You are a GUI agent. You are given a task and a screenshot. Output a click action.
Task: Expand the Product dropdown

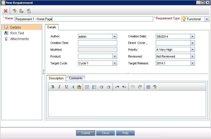[115, 56]
